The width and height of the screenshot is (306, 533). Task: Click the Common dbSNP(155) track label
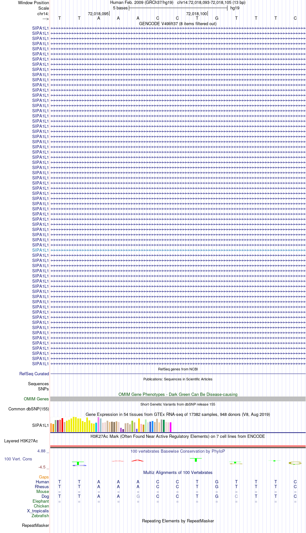point(29,409)
